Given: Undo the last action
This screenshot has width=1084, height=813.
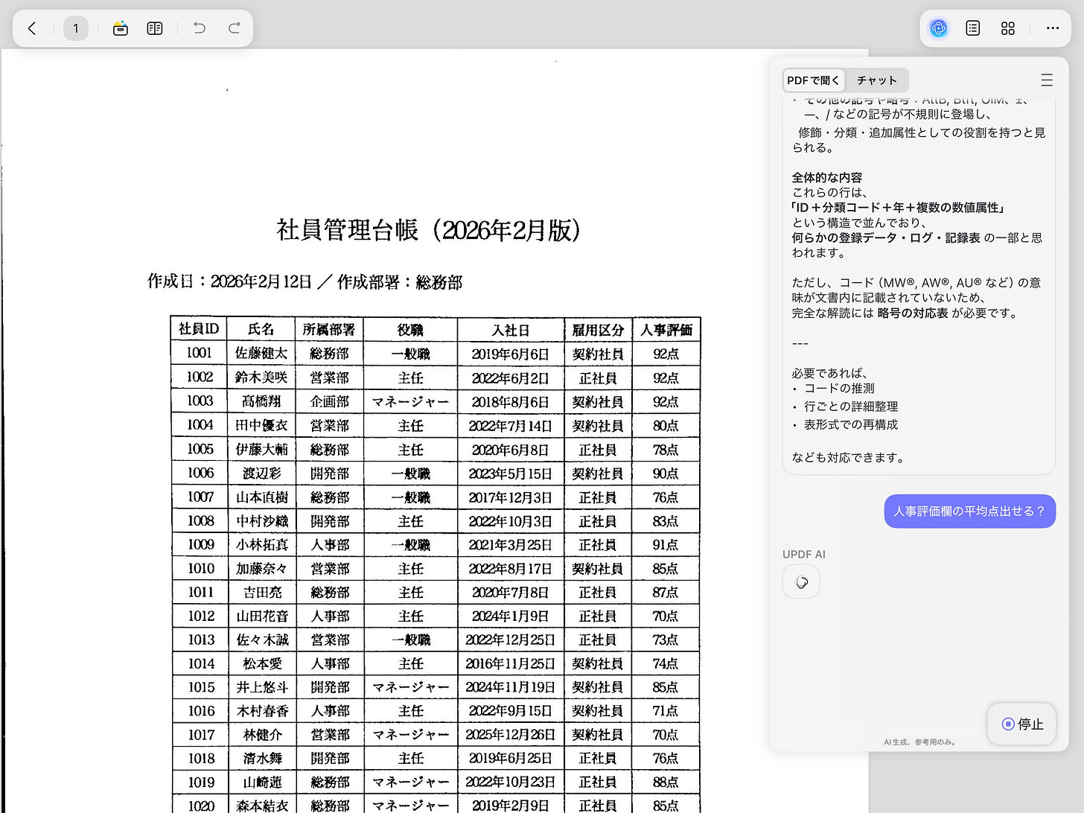Looking at the screenshot, I should click(x=199, y=28).
